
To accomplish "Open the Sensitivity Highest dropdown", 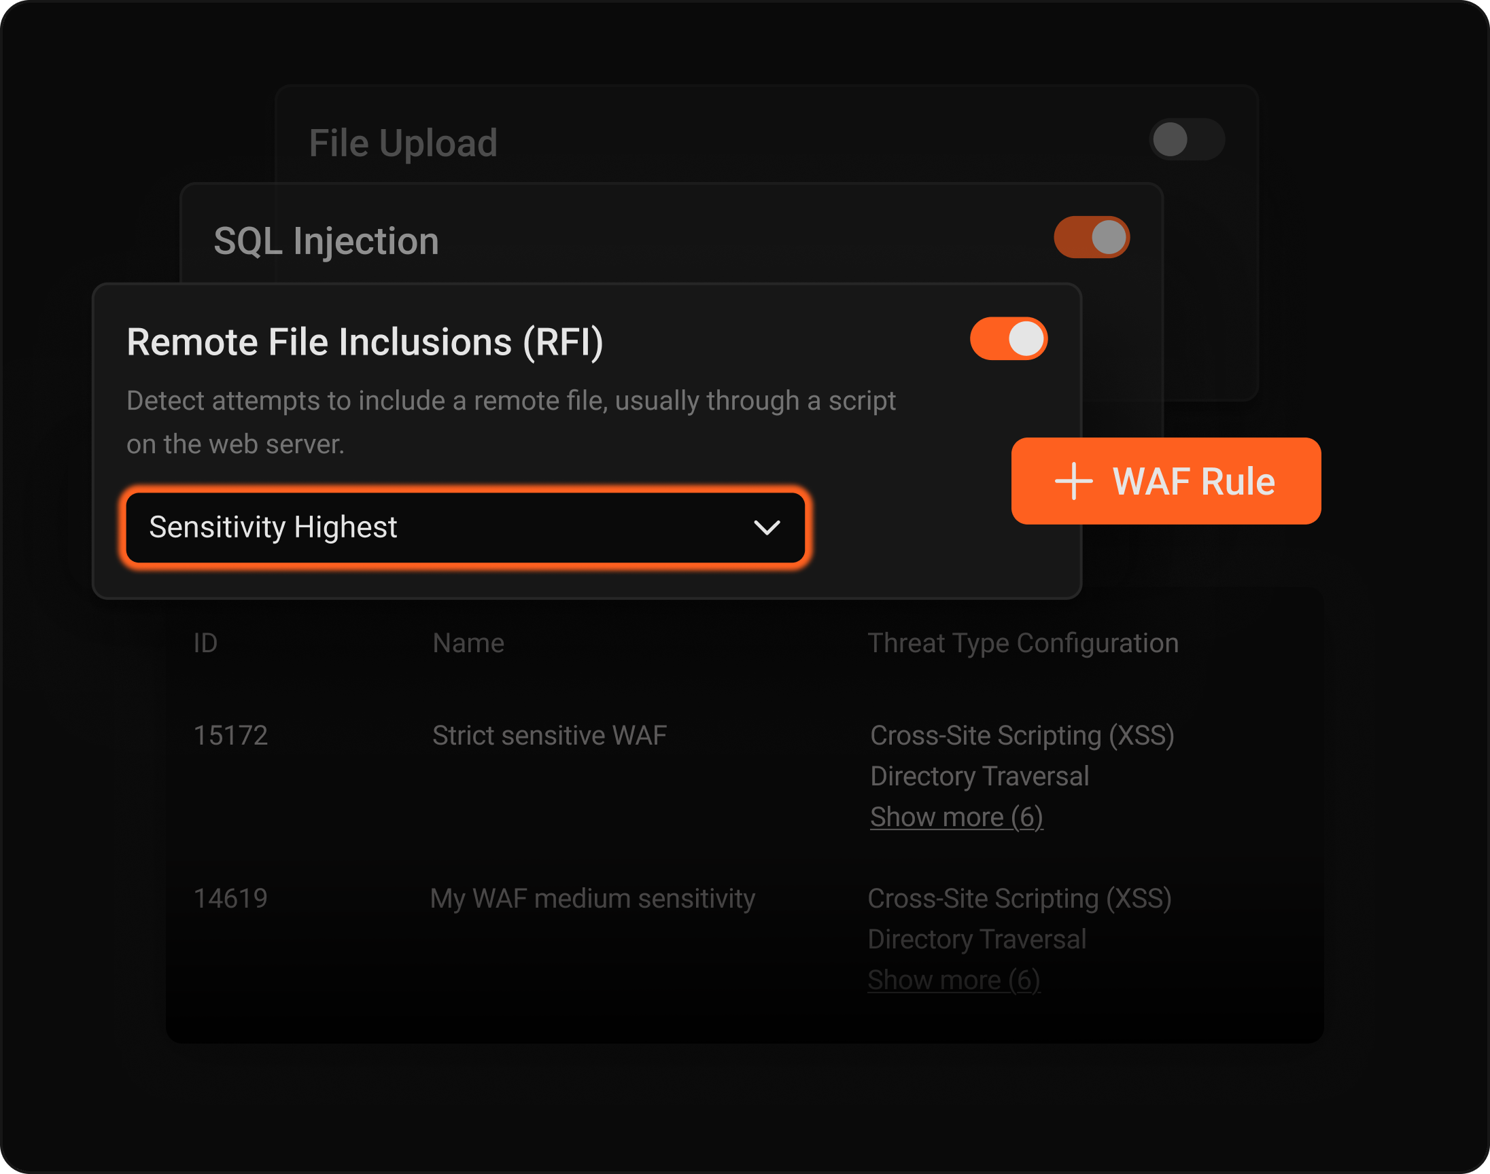I will tap(466, 528).
